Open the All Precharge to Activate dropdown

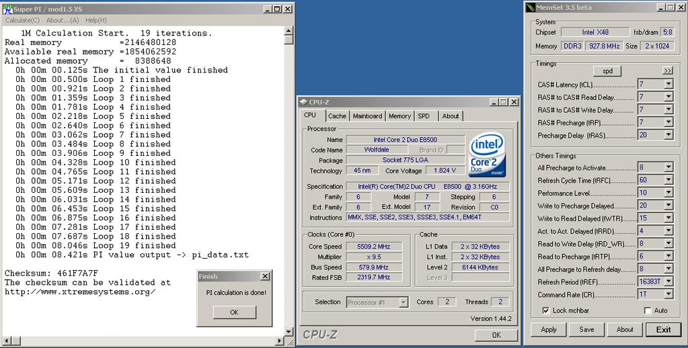(x=668, y=167)
